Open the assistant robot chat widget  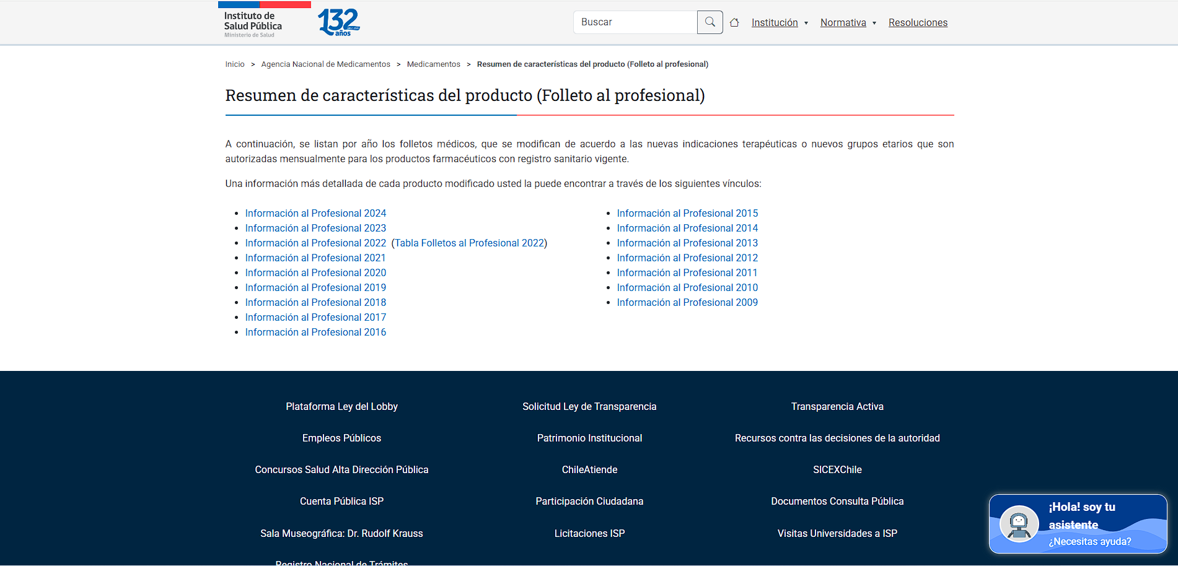[x=1078, y=524]
